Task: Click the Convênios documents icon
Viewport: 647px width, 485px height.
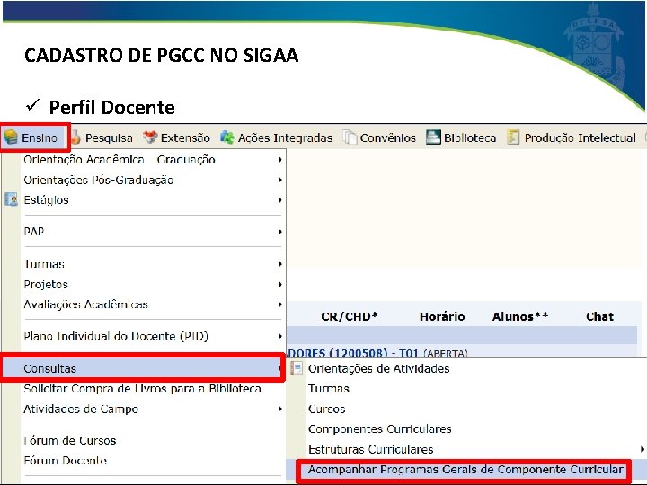Action: [x=350, y=137]
